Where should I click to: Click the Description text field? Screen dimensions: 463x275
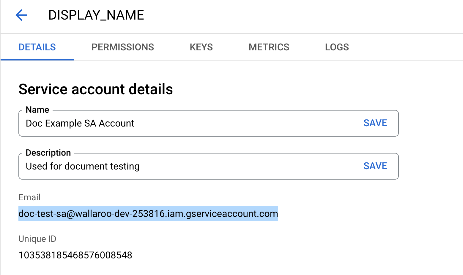pos(178,166)
